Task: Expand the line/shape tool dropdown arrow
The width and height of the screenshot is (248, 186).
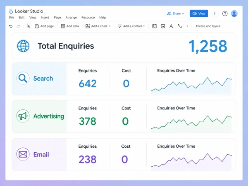Action: [x=187, y=26]
